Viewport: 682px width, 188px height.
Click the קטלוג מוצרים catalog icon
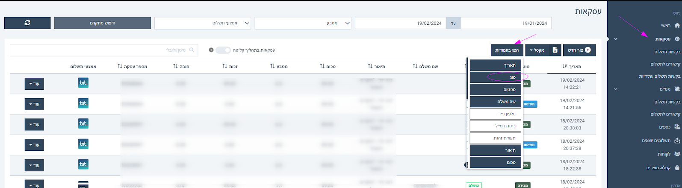click(x=677, y=168)
